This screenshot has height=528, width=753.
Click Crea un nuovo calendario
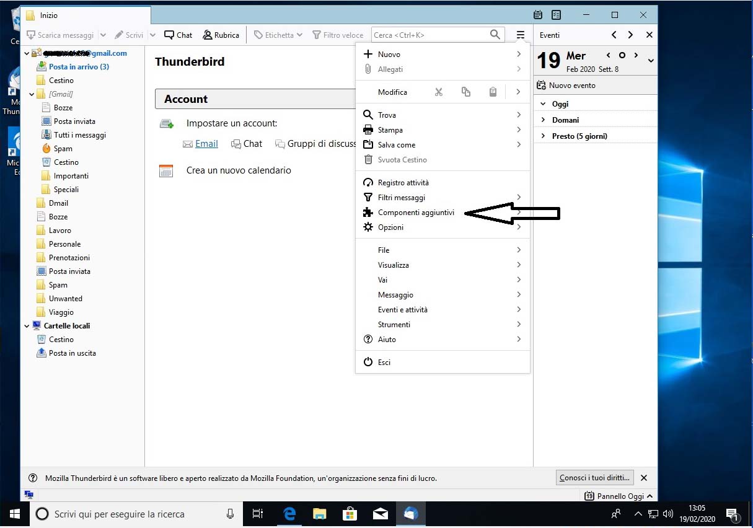pos(239,170)
